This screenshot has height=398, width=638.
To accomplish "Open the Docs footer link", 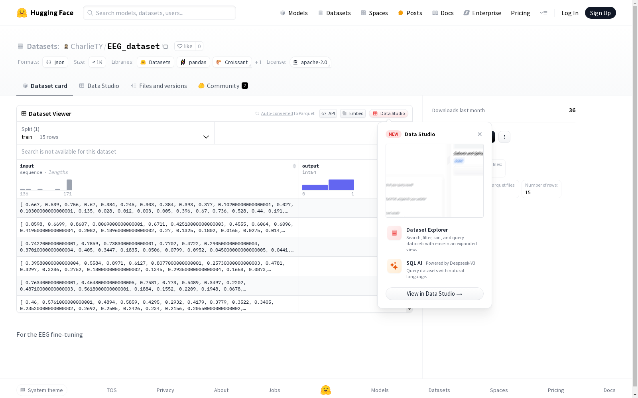I will [x=609, y=390].
